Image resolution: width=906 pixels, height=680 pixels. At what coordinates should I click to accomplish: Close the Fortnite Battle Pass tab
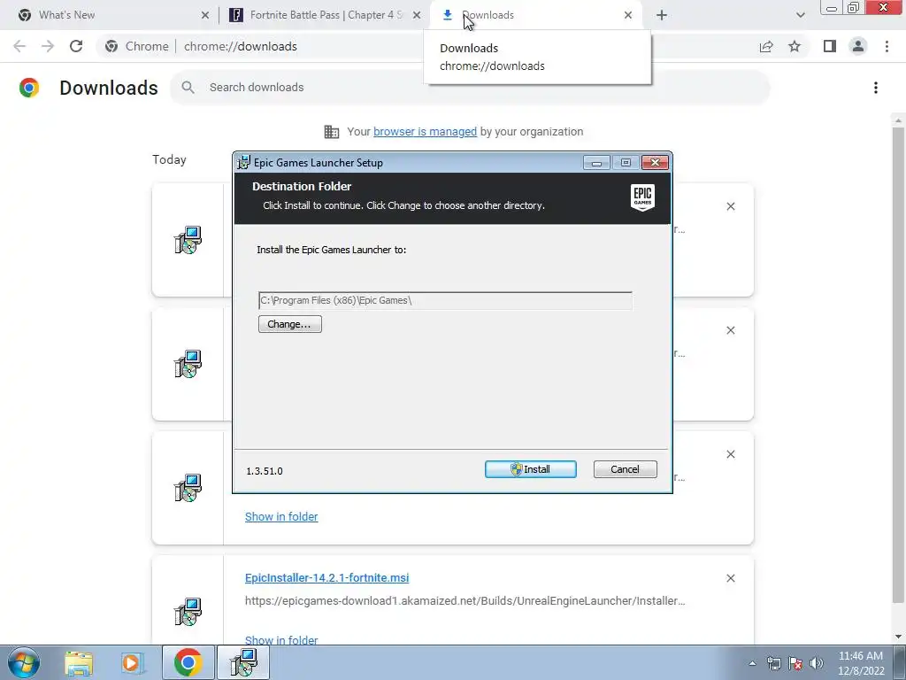tap(417, 15)
